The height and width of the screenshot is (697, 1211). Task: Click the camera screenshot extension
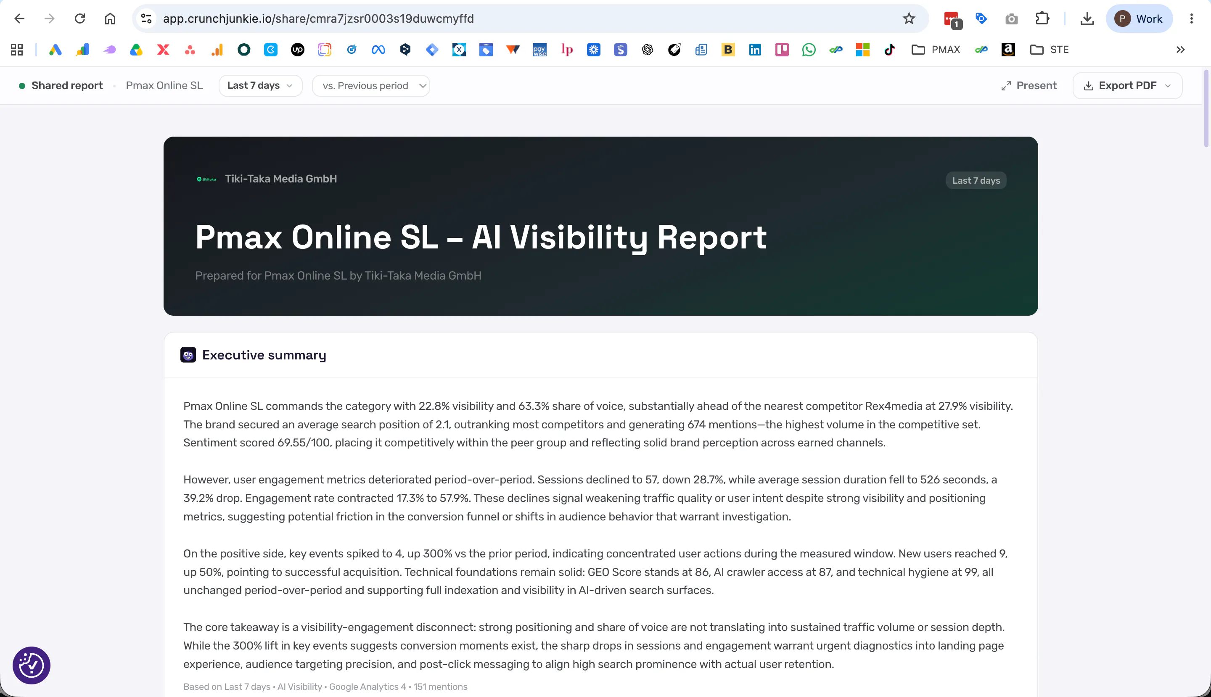[1011, 18]
